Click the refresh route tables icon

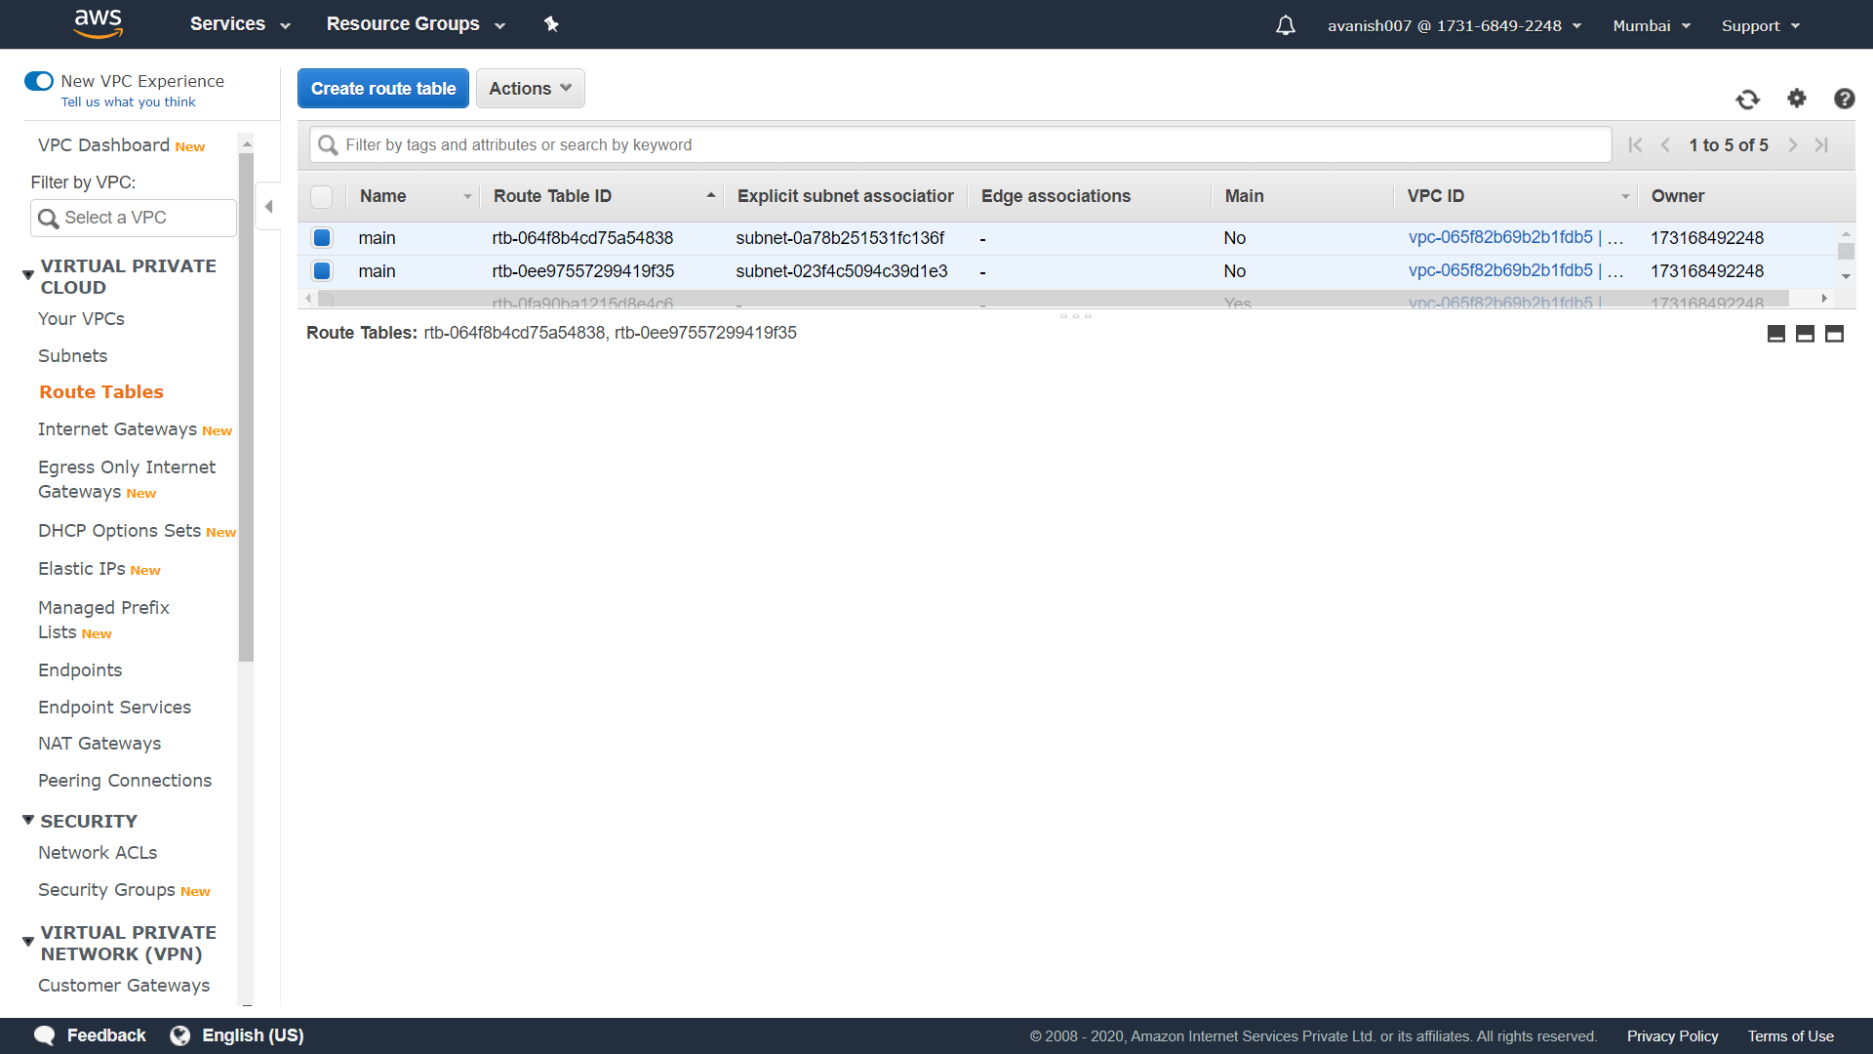1747,100
